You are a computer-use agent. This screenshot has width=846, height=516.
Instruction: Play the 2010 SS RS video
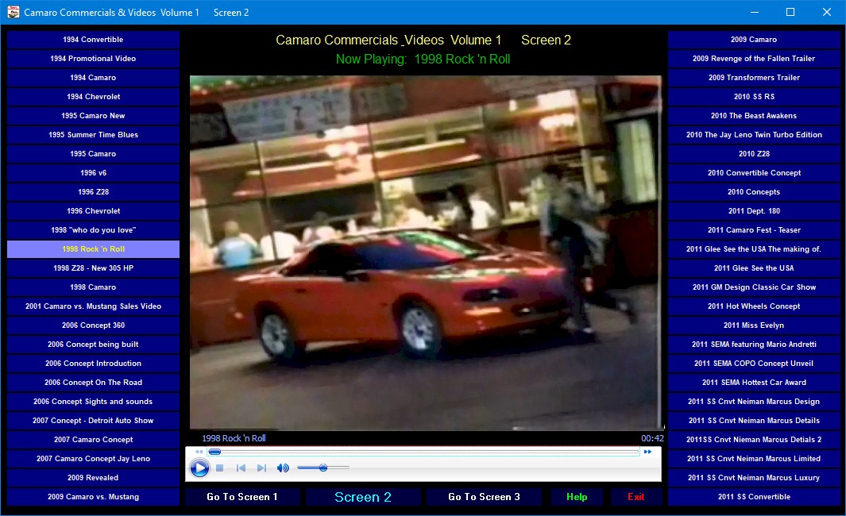[x=754, y=97]
